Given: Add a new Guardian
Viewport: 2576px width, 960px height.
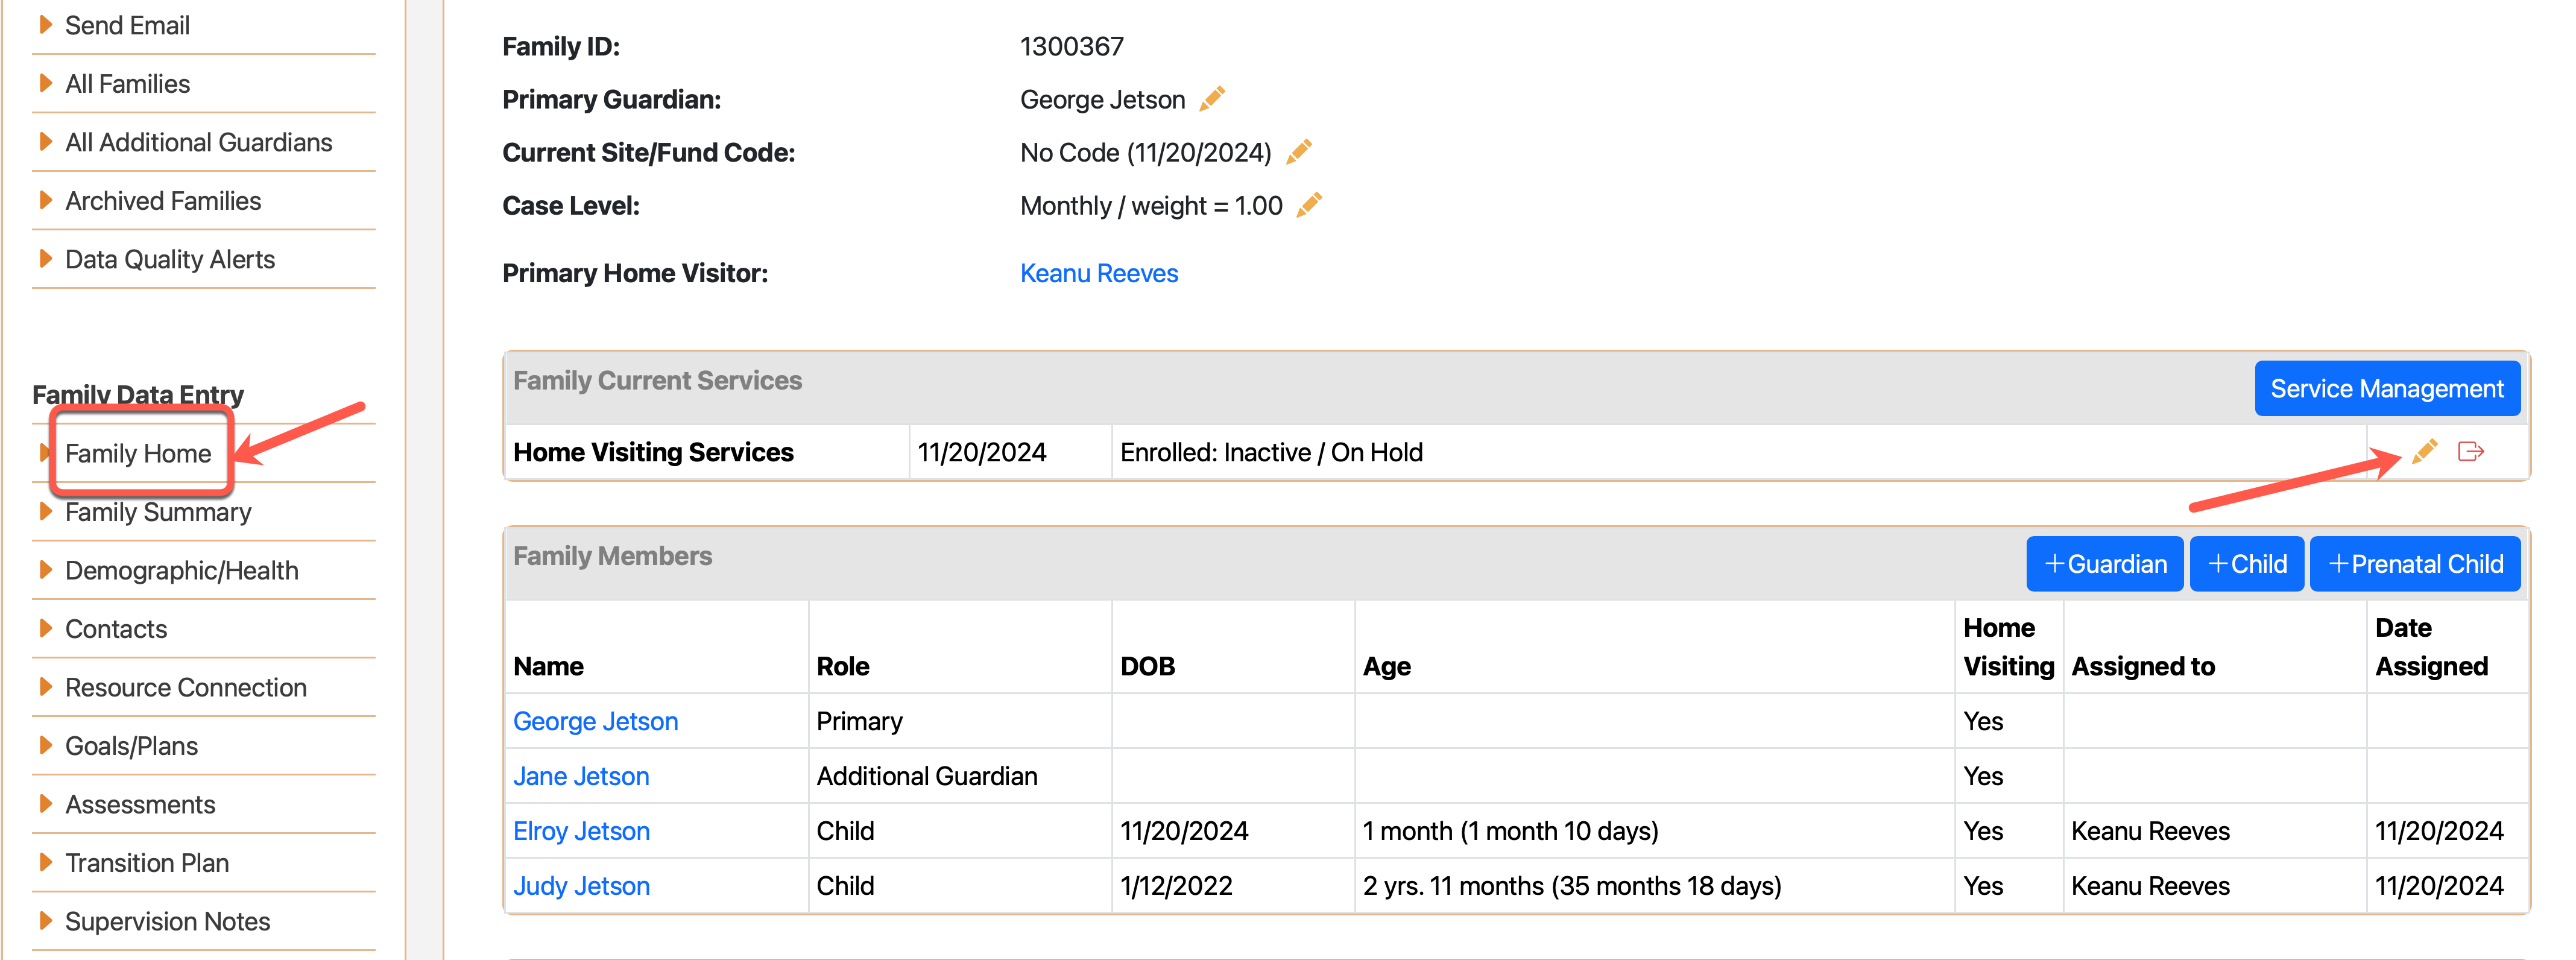Looking at the screenshot, I should [x=2105, y=564].
